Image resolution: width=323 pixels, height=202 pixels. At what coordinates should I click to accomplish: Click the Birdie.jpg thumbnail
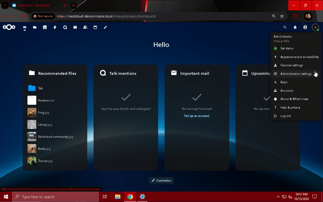pos(32,149)
